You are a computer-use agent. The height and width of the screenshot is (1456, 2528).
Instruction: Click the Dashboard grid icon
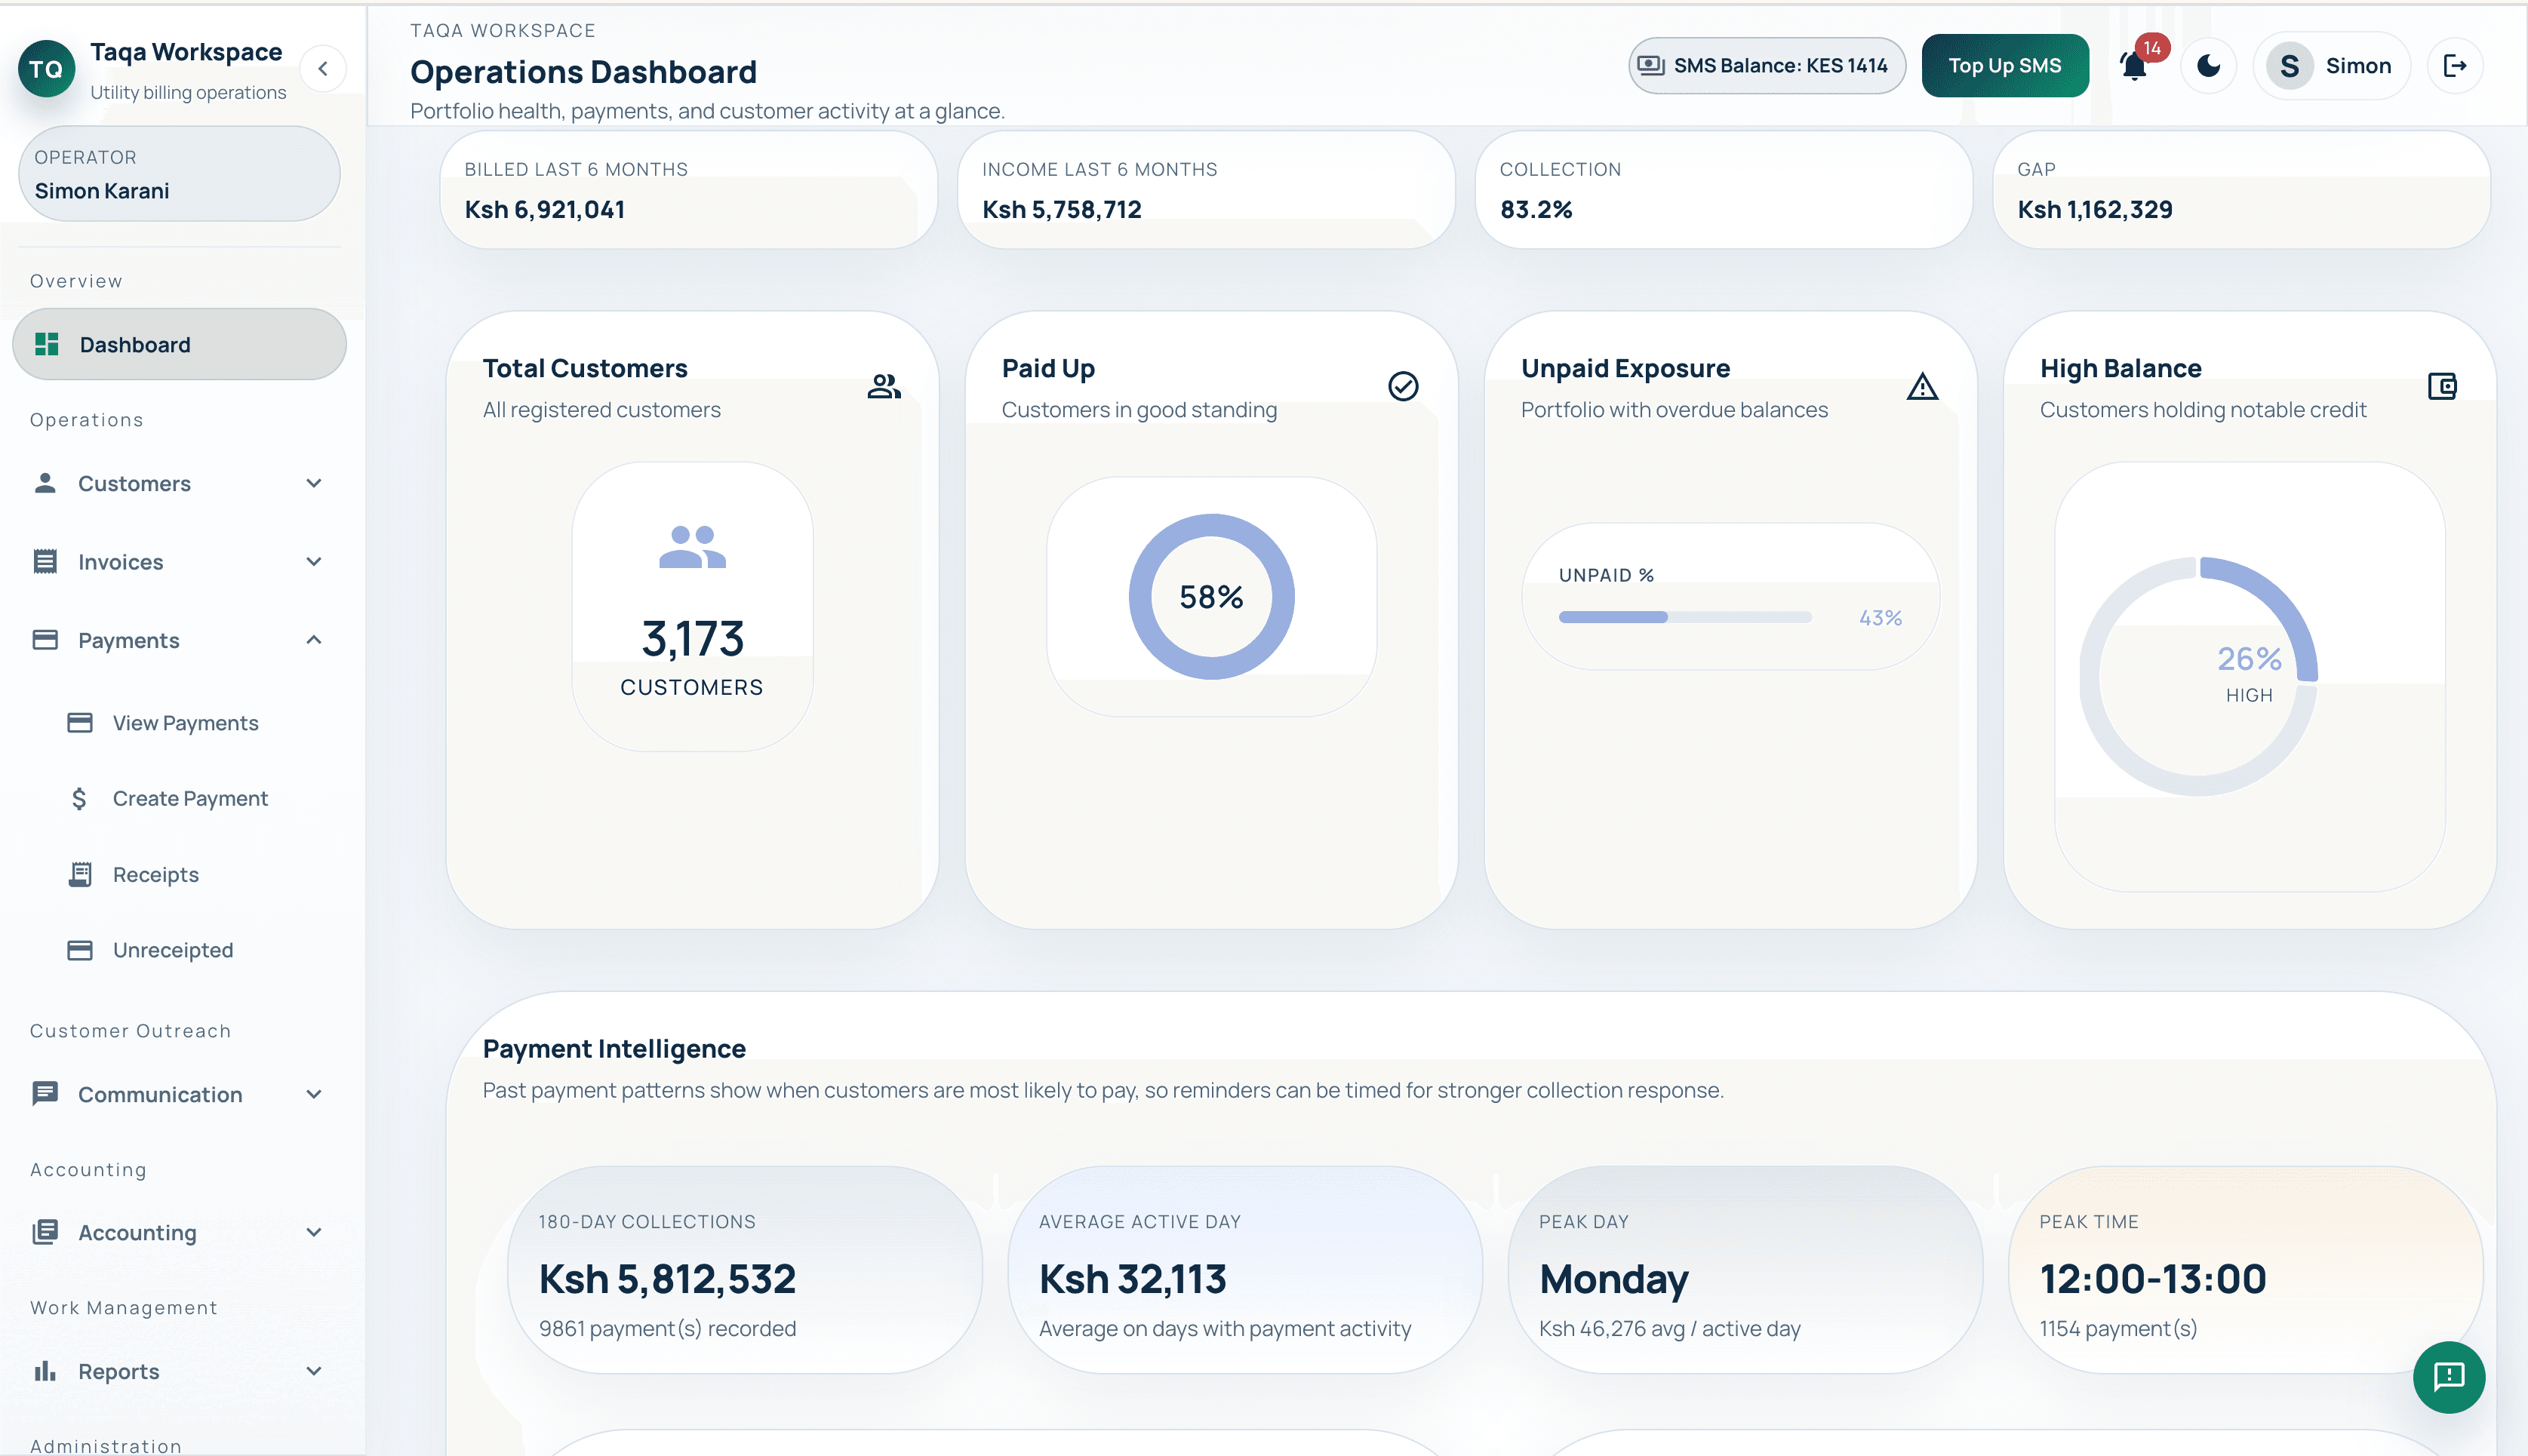pos(46,344)
